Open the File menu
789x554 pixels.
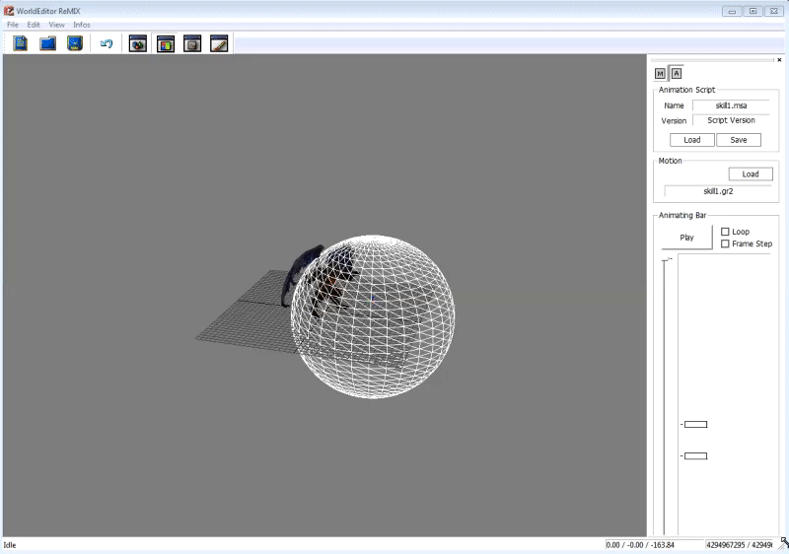13,25
